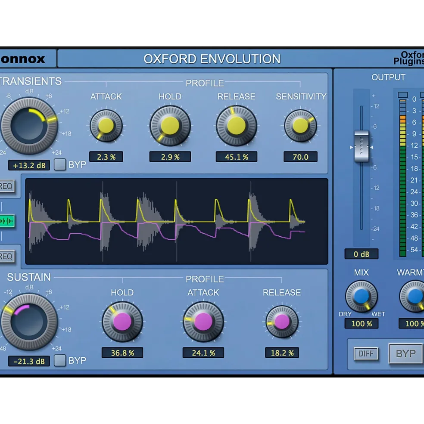
Task: Click the meter clip indicator above 0
Action: click(x=402, y=95)
